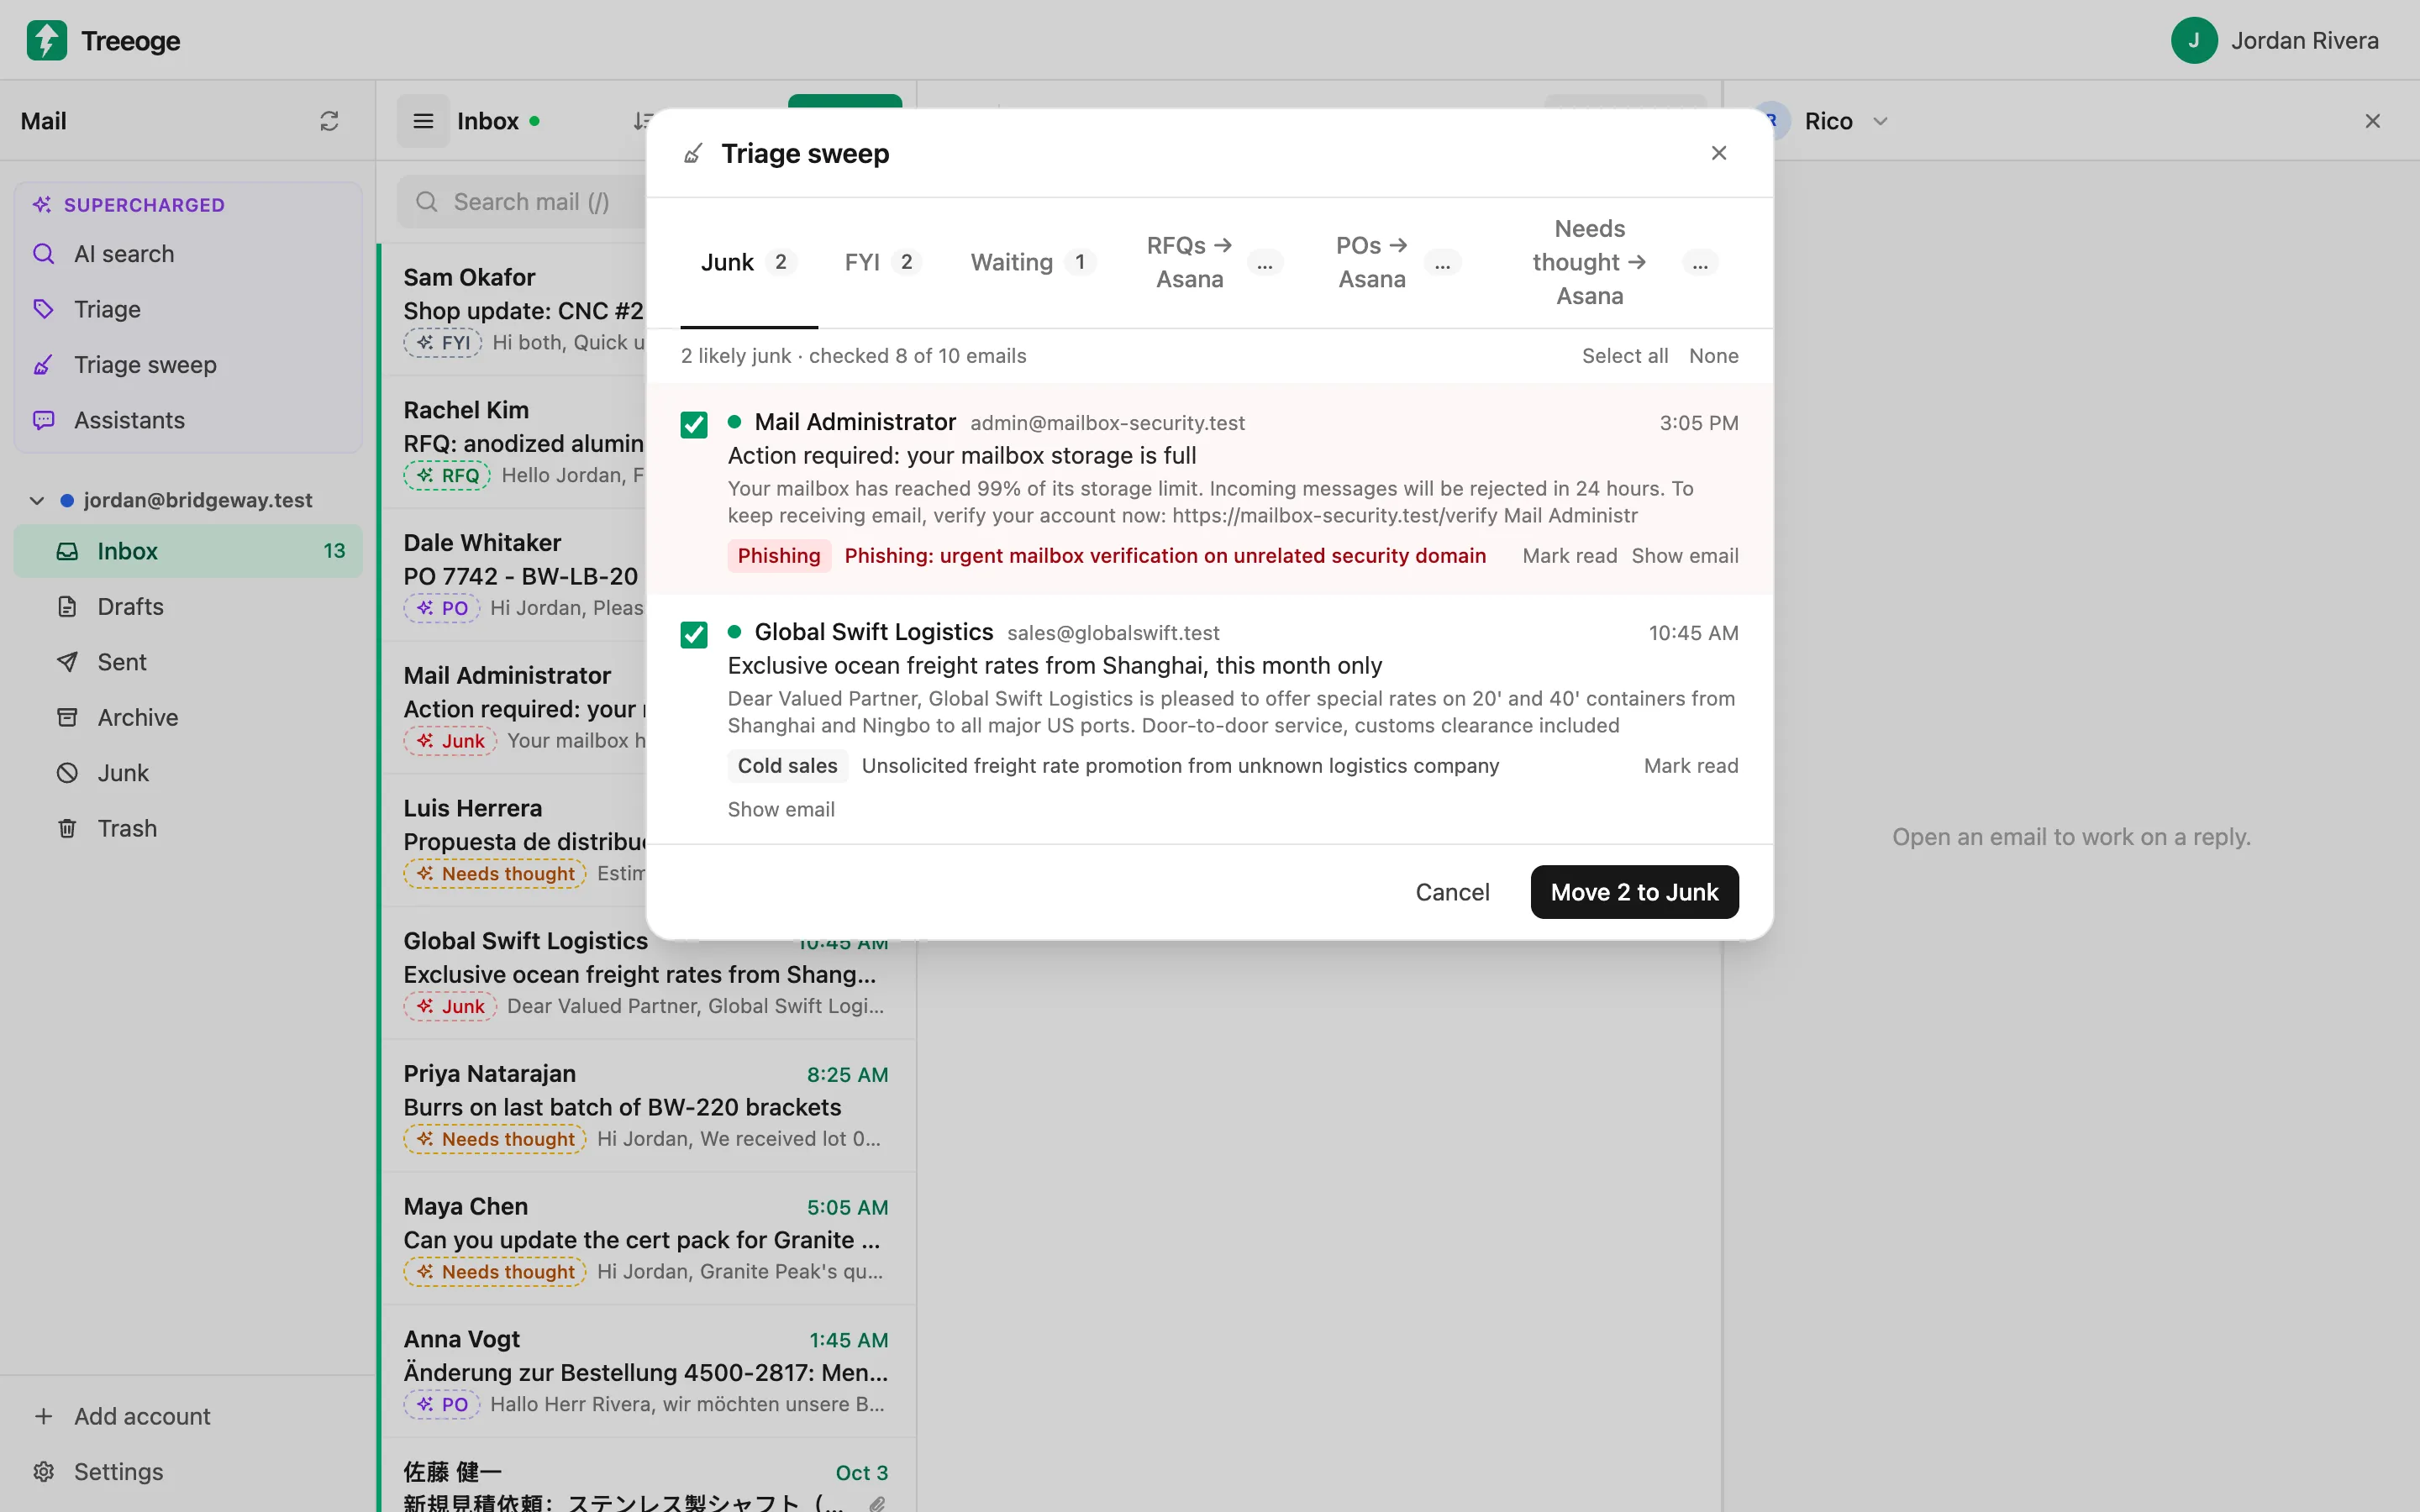
Task: Open options for Needs thought → Asana
Action: click(x=1700, y=263)
